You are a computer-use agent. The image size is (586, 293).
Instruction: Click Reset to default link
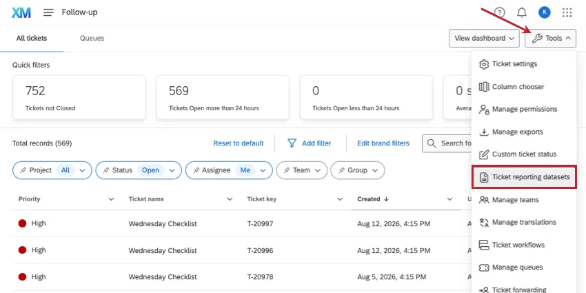pyautogui.click(x=239, y=143)
